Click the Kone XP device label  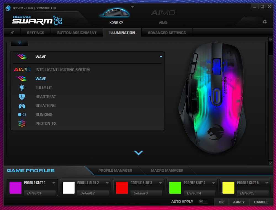coord(116,23)
